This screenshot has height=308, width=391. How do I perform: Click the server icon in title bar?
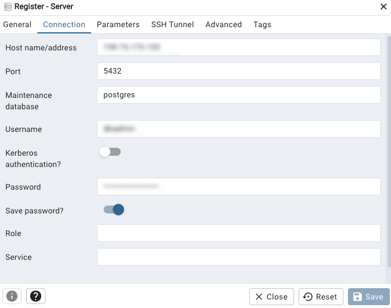(x=8, y=7)
